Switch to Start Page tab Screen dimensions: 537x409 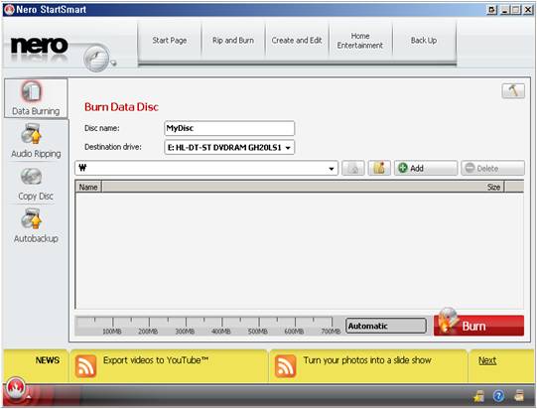click(x=170, y=41)
